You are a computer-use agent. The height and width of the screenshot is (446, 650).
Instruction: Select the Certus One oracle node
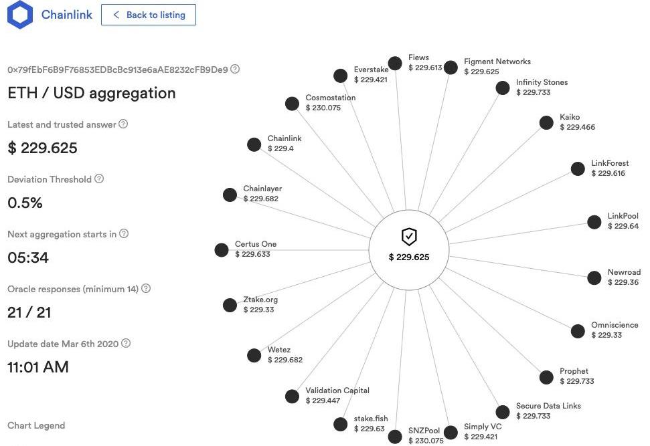222,250
